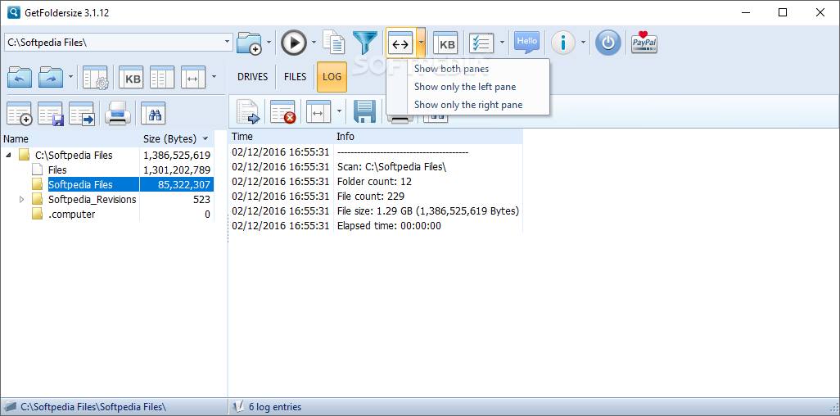840x416 pixels.
Task: Click the '6 log entries' status text
Action: (x=275, y=407)
